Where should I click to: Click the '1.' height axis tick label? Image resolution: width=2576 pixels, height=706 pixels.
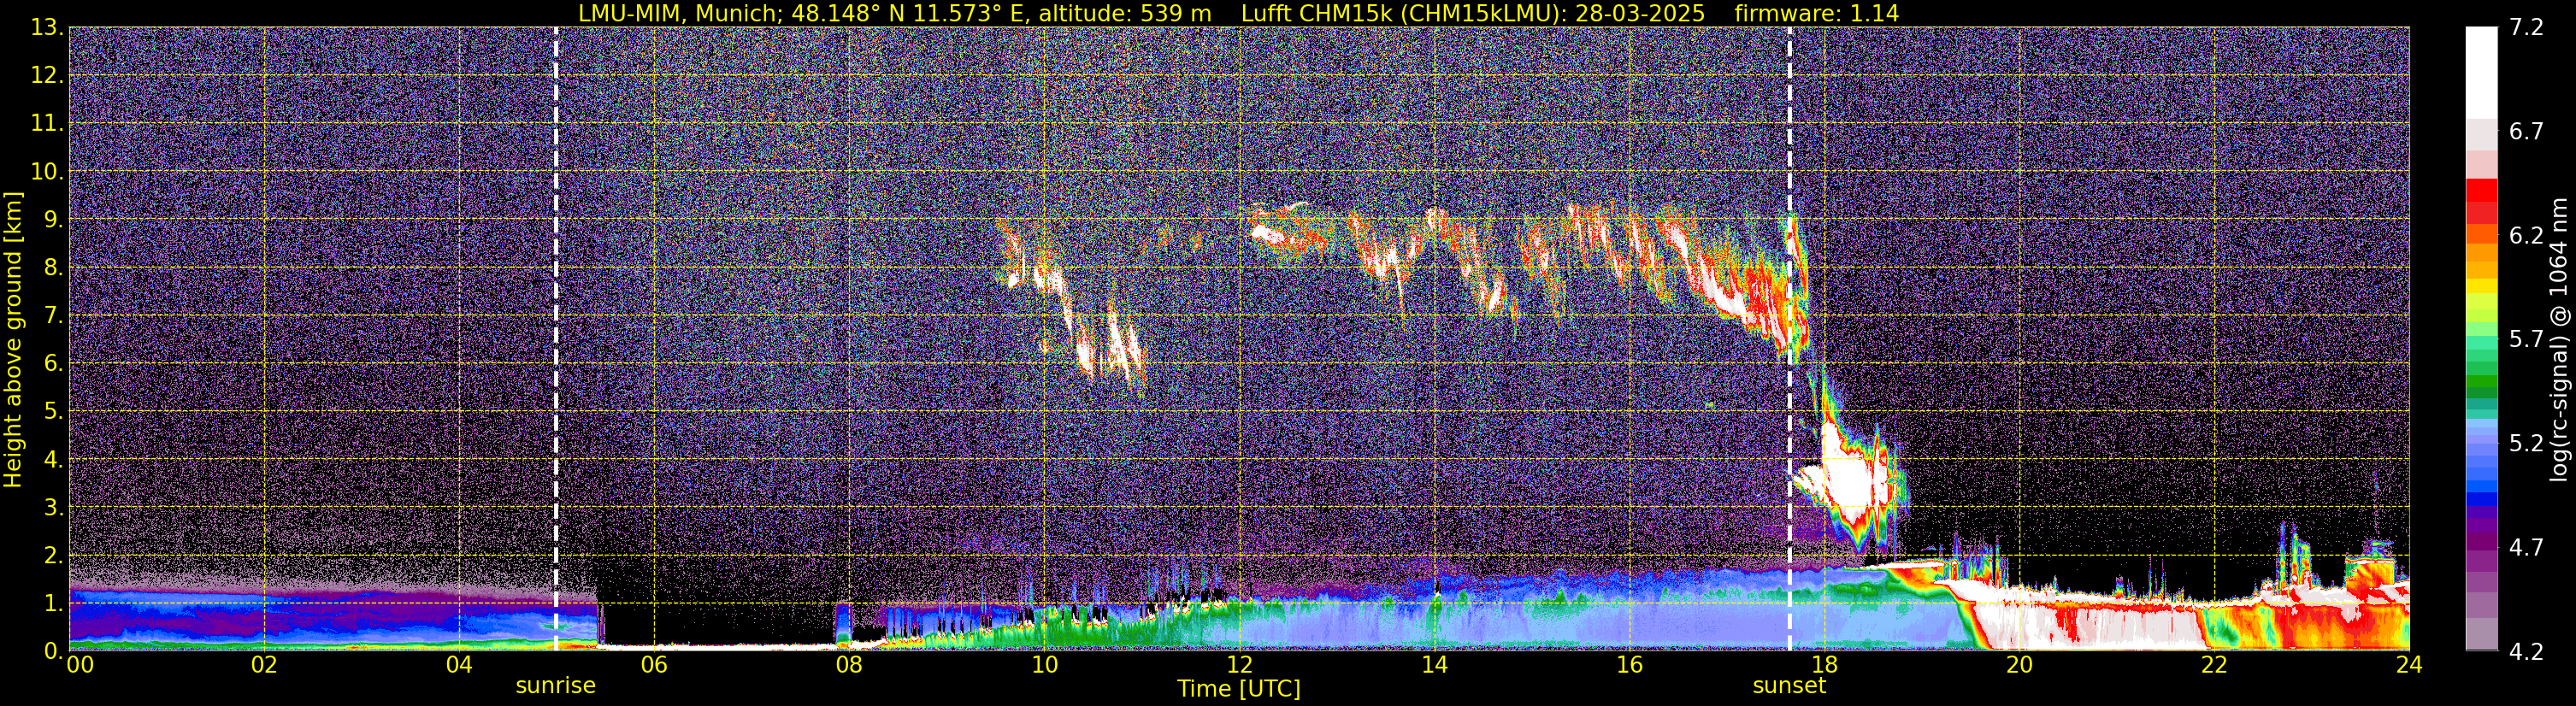click(x=54, y=604)
